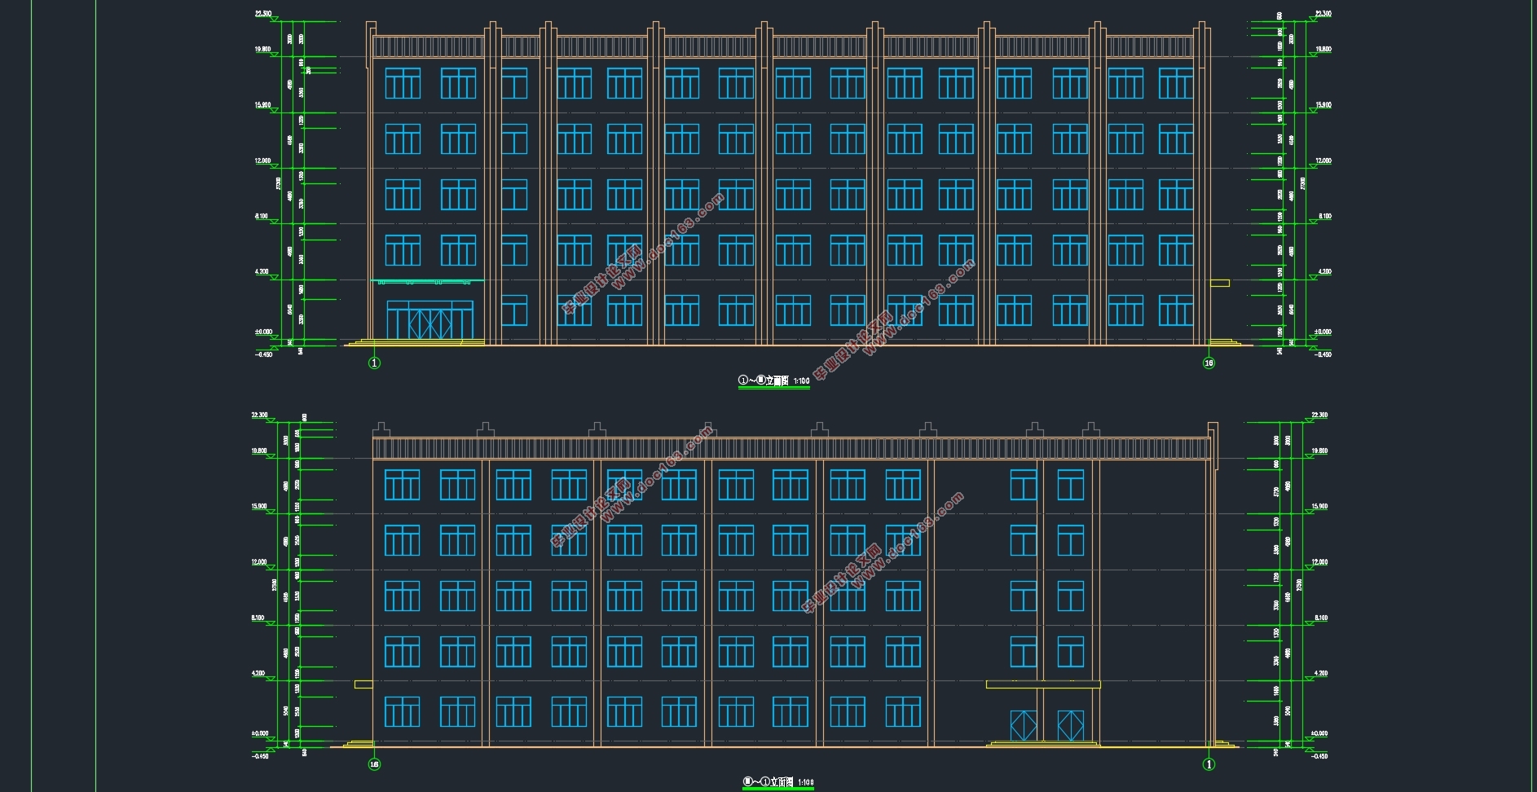Viewport: 1537px width, 792px height.
Task: Click the 22.300 label left of the lower elevation
Action: pyautogui.click(x=259, y=416)
